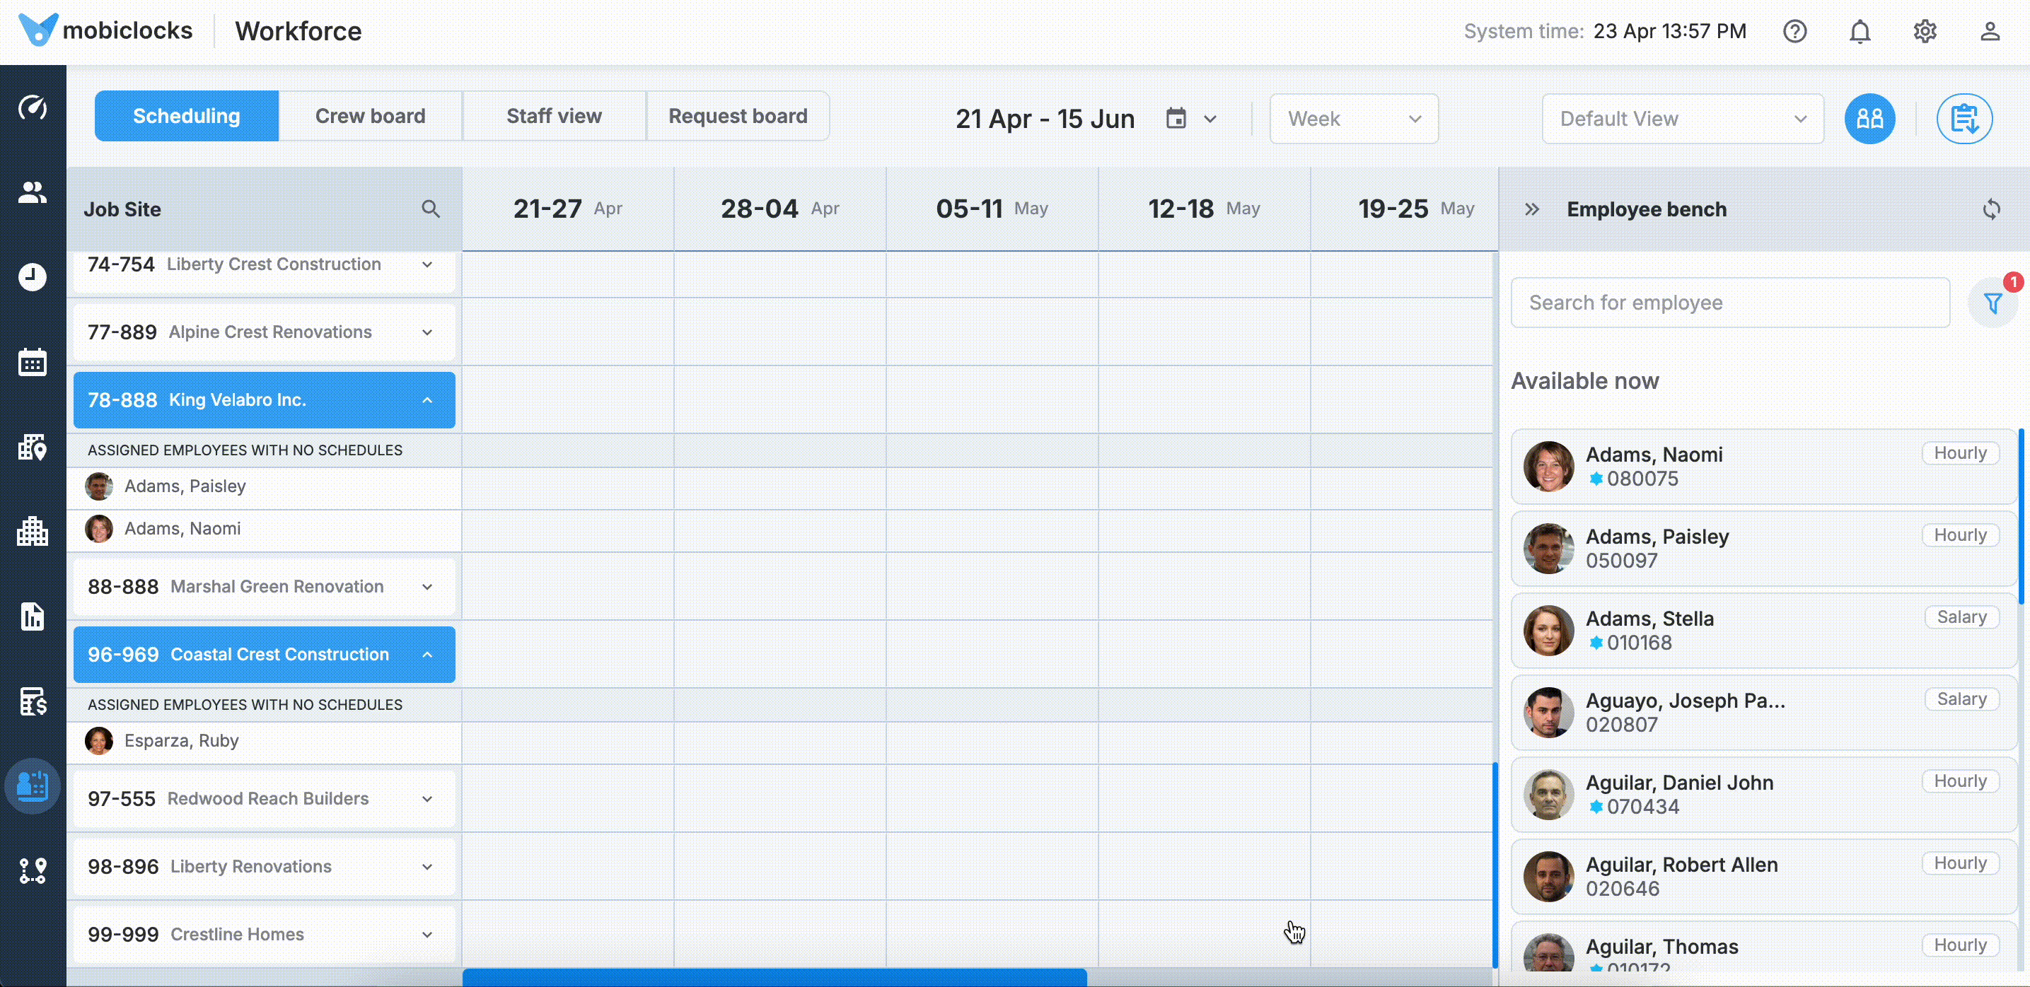Switch to the Crew board tab
The width and height of the screenshot is (2030, 987).
point(370,117)
